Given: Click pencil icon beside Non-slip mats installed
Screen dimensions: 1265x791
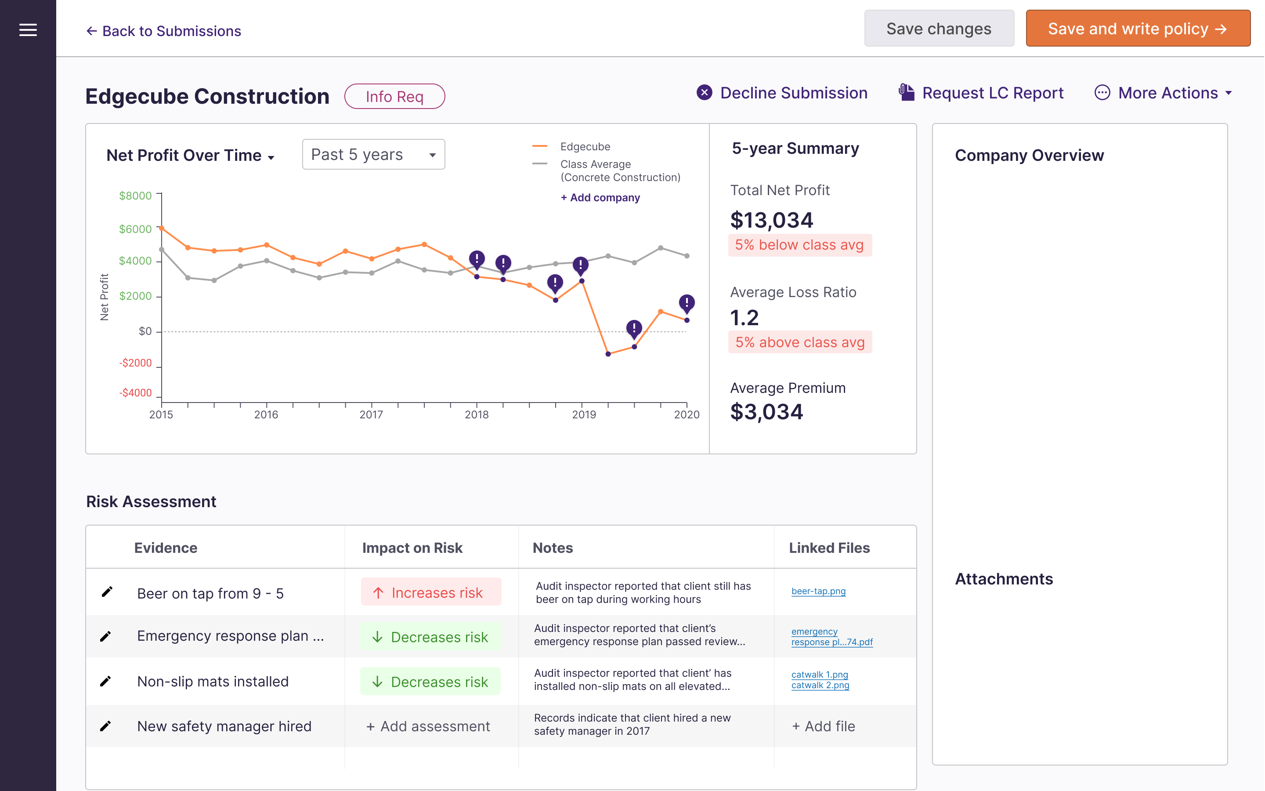Looking at the screenshot, I should 105,681.
